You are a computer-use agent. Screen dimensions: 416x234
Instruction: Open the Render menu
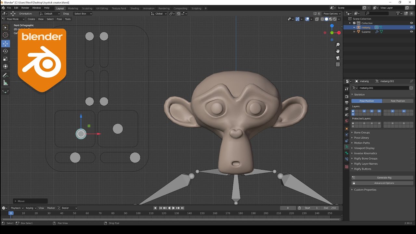coord(25,8)
